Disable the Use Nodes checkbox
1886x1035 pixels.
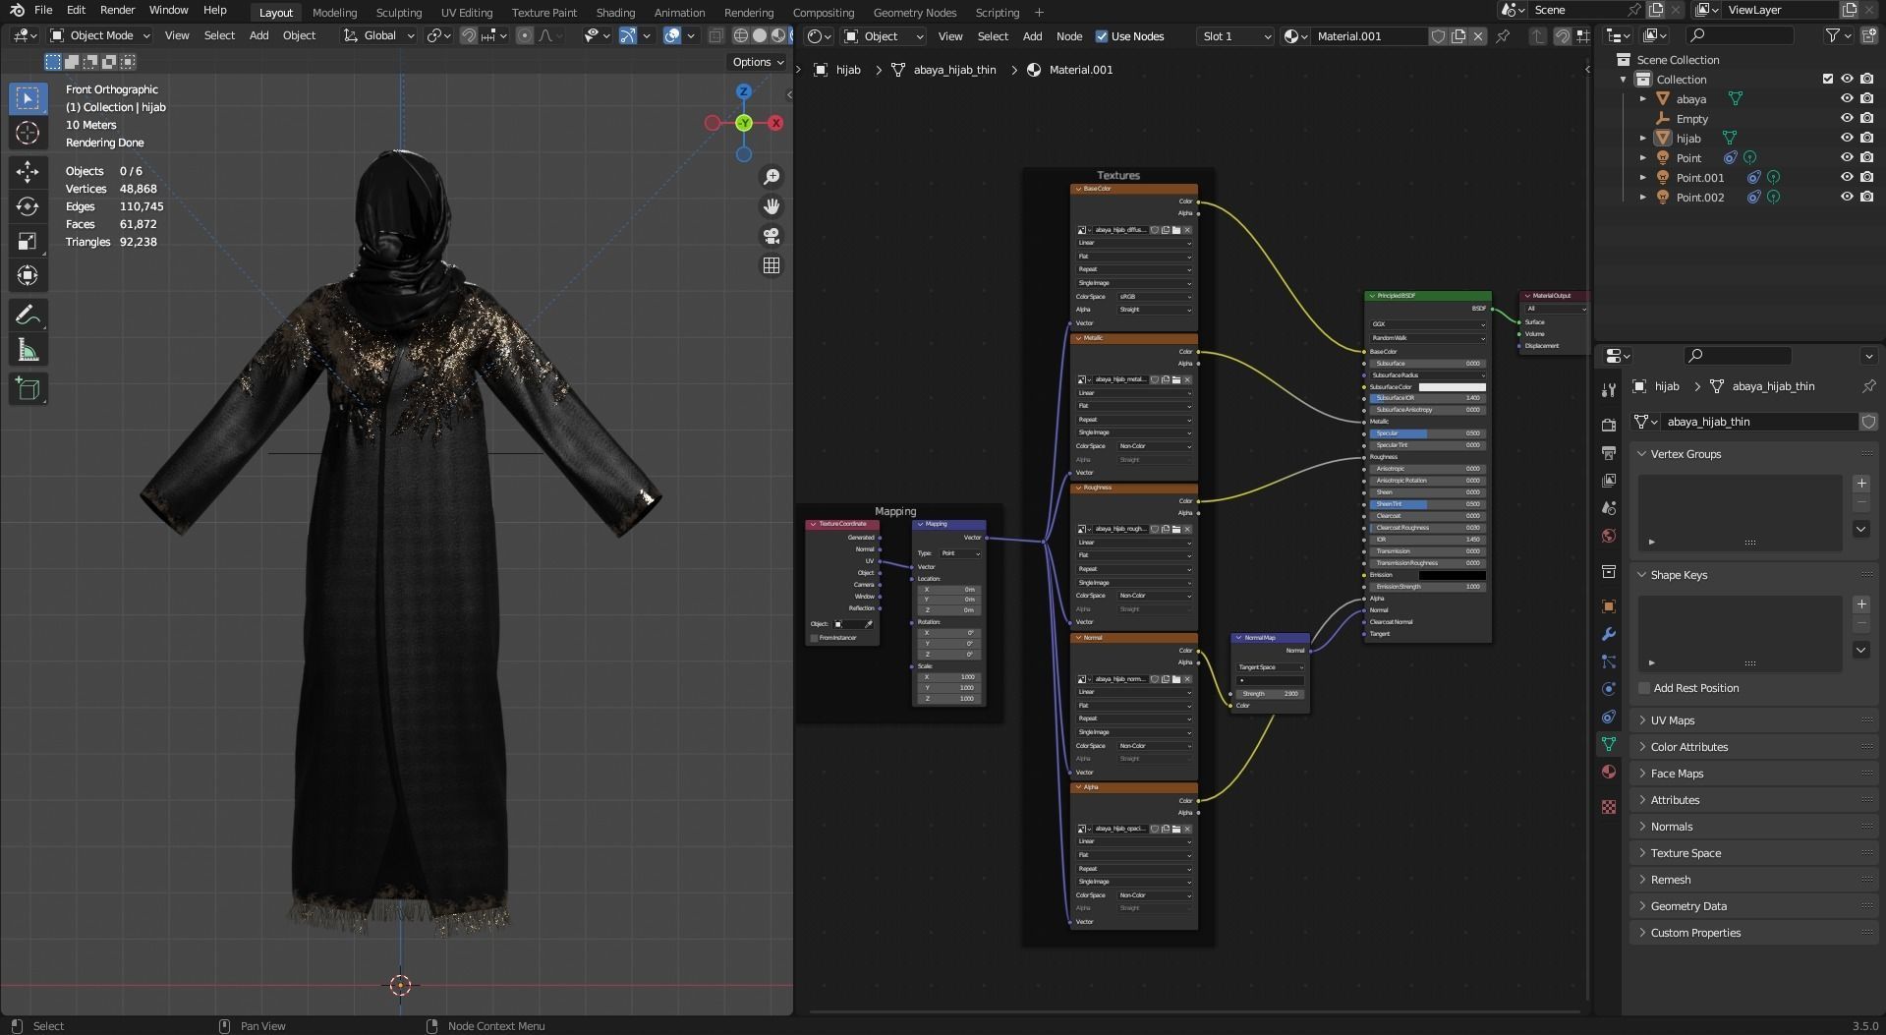pos(1102,36)
